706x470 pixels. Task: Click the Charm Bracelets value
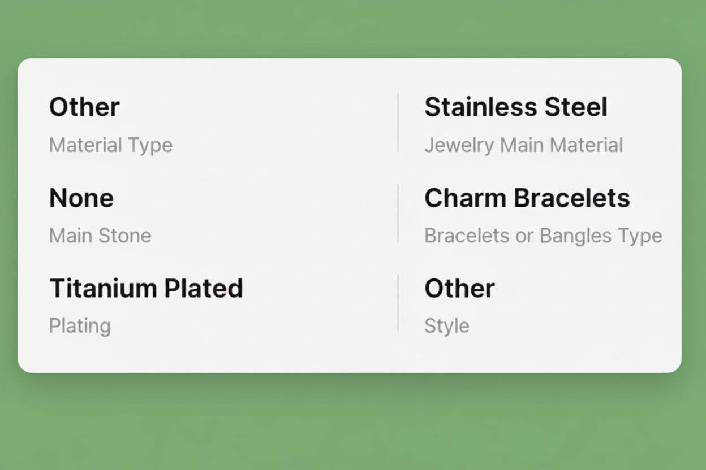(x=527, y=198)
